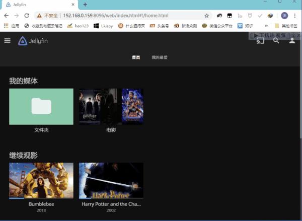Click the Jellyfin logo
Image resolution: width=302 pixels, height=221 pixels.
33,41
